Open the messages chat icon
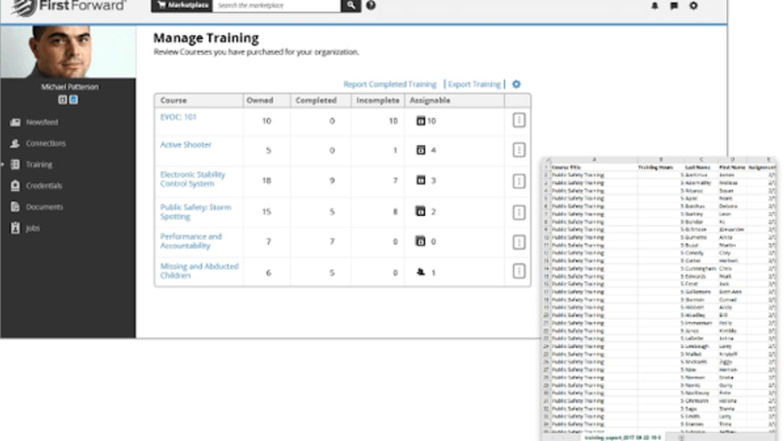 coord(674,6)
